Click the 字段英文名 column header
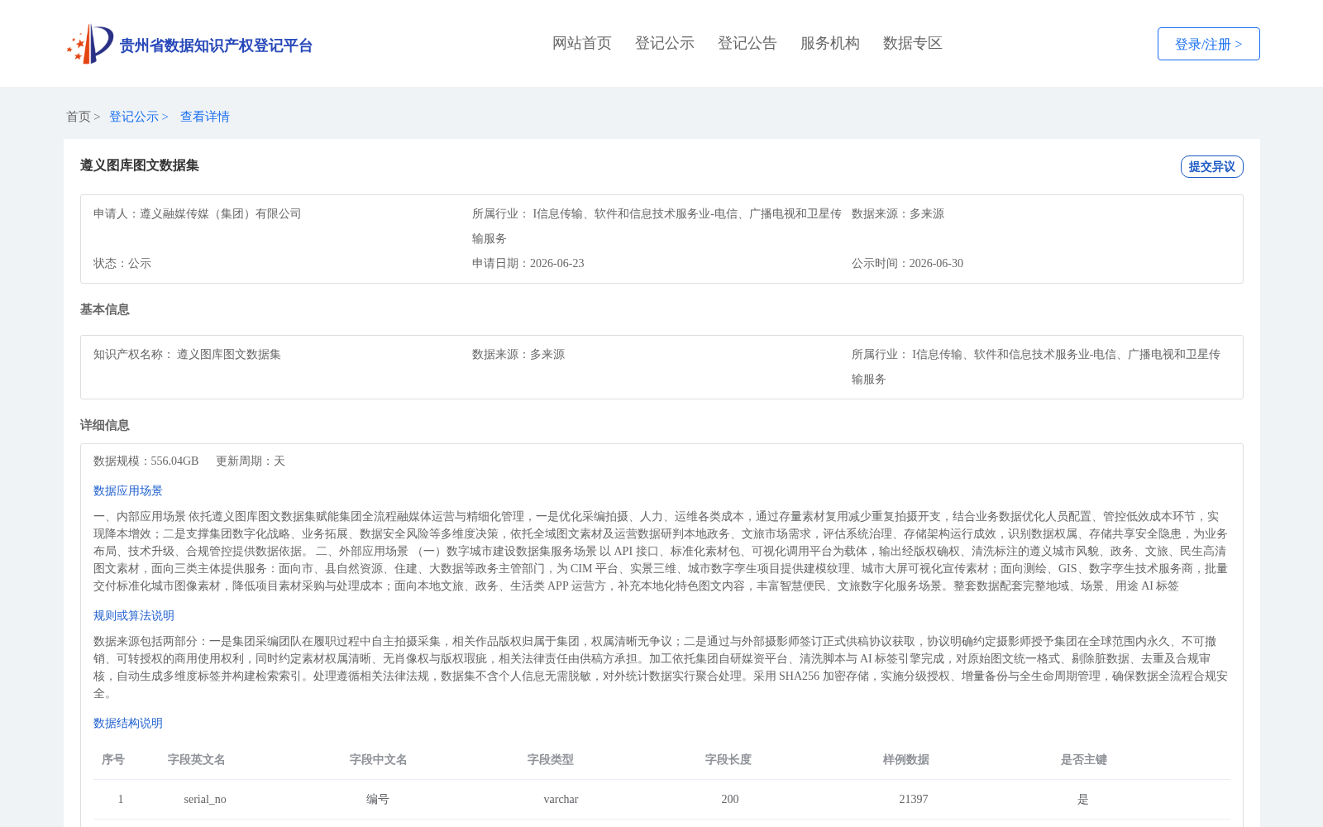The image size is (1323, 827). (x=197, y=759)
